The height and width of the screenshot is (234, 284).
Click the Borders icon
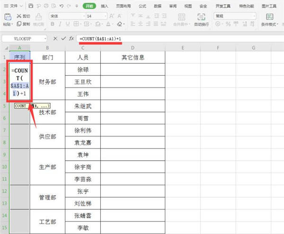[x=76, y=24]
